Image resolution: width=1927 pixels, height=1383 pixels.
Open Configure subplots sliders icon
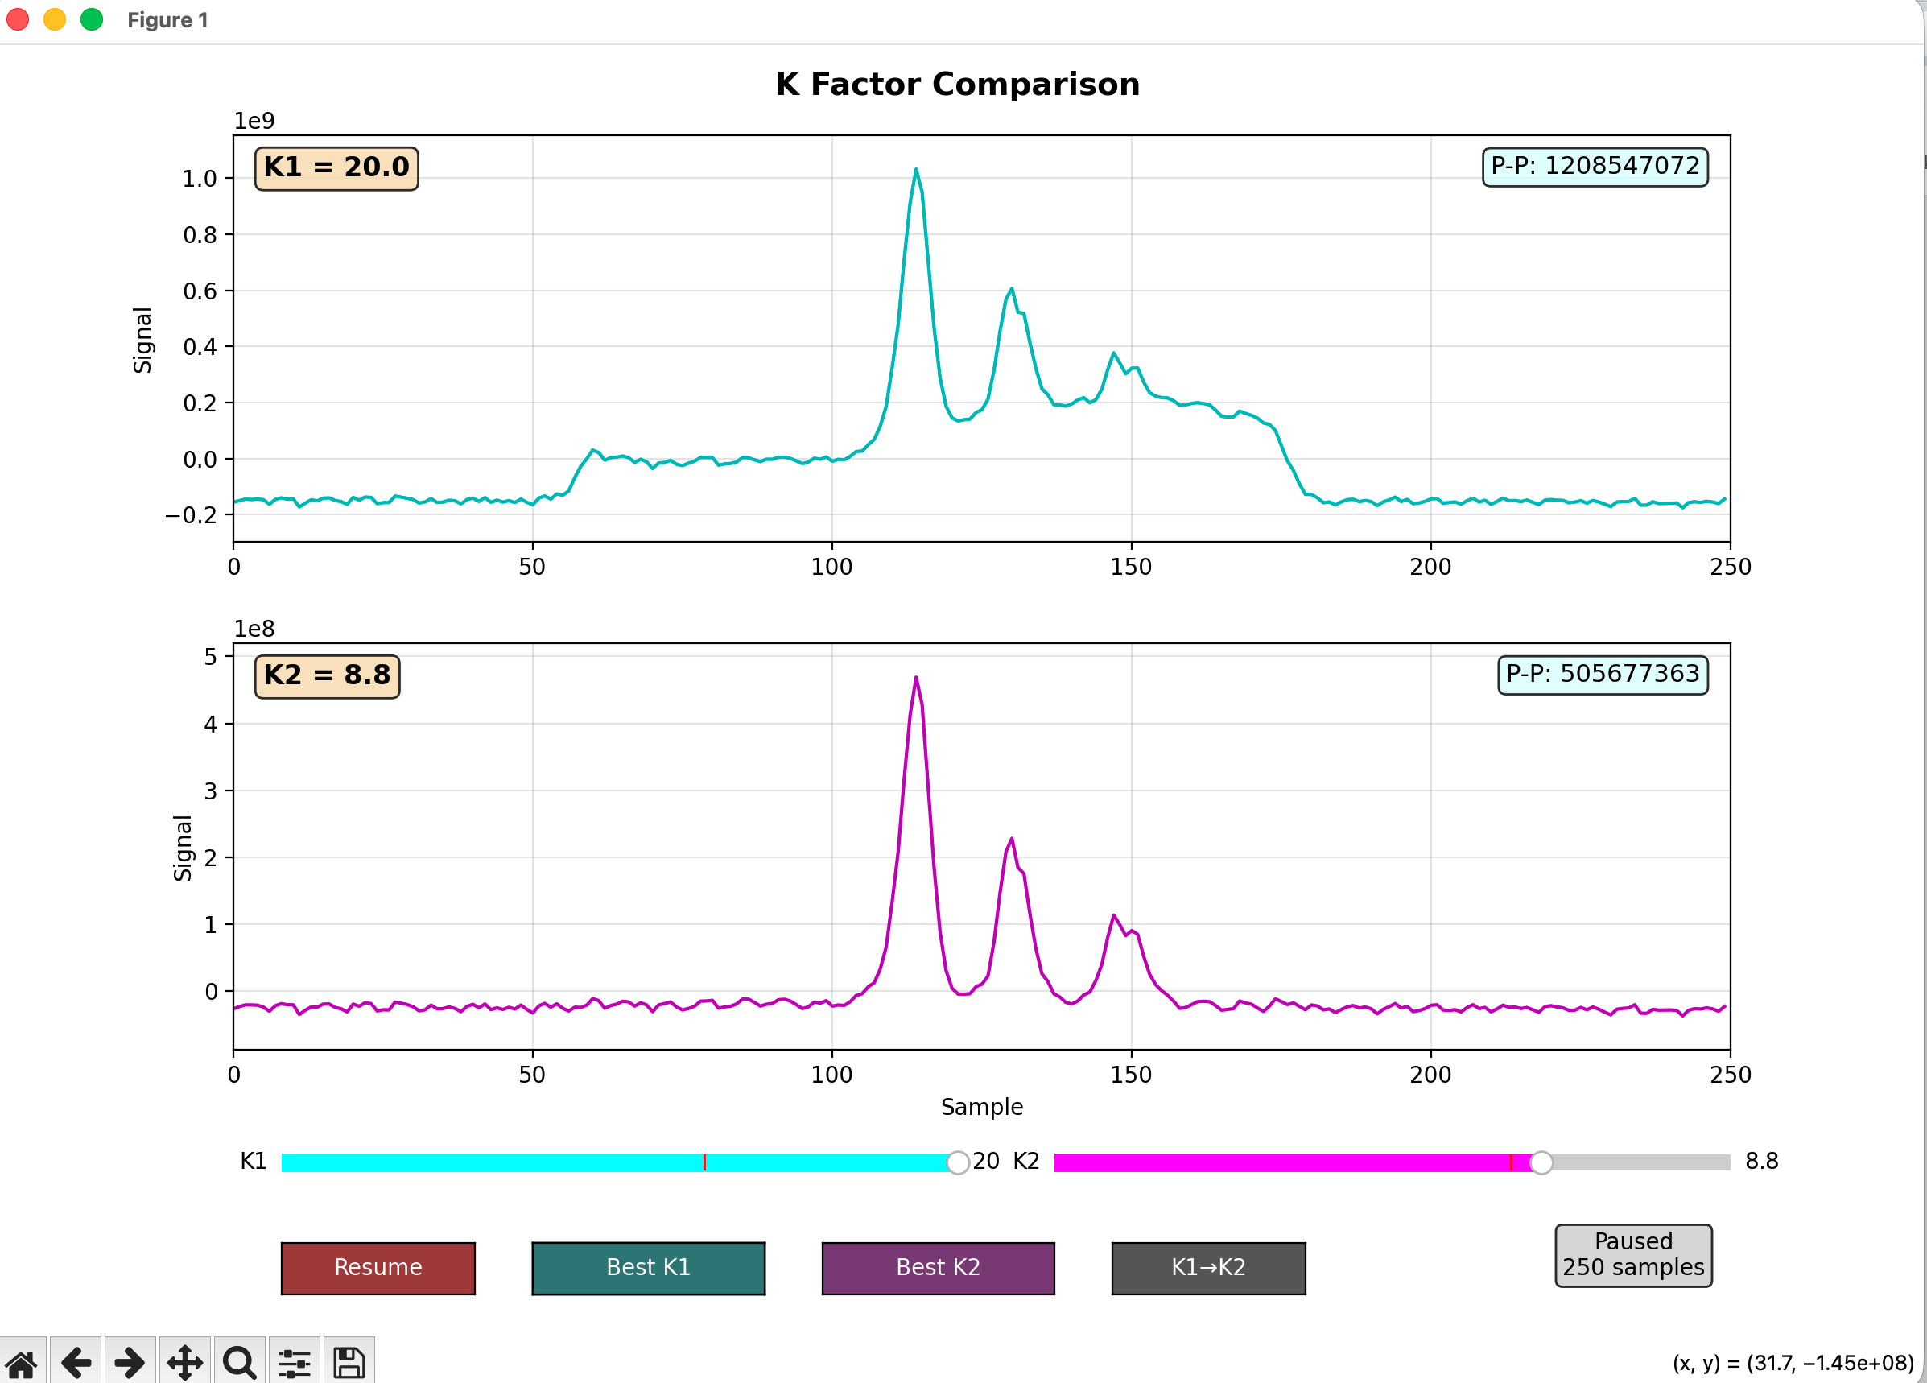[x=294, y=1363]
